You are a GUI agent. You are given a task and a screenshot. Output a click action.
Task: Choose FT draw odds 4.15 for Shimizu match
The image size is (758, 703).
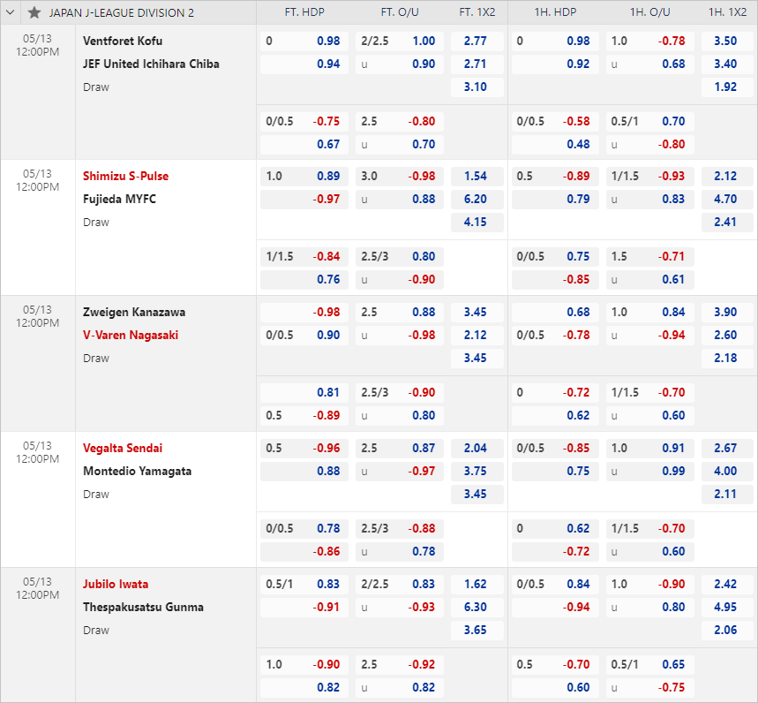pyautogui.click(x=477, y=222)
